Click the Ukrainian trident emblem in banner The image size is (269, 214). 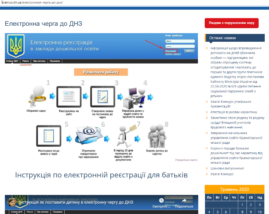tap(16, 46)
